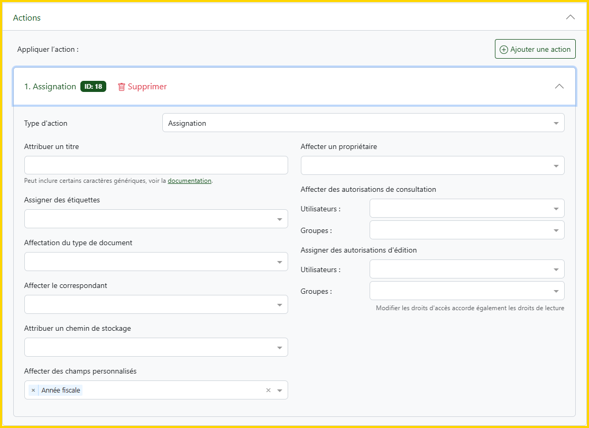Viewport: 589px width, 428px height.
Task: Expand the champs personnalisés dropdown arrow
Action: coord(280,390)
